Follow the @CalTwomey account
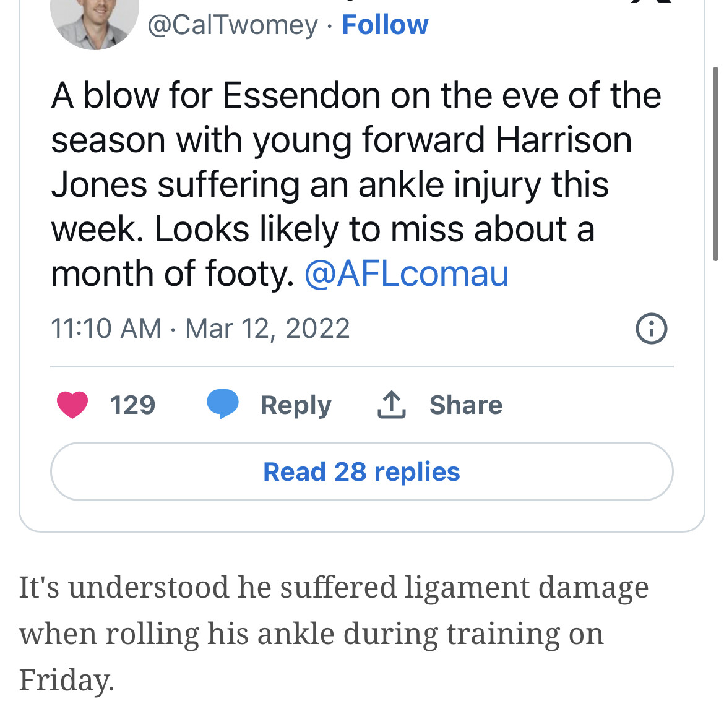This screenshot has height=722, width=724. click(385, 25)
